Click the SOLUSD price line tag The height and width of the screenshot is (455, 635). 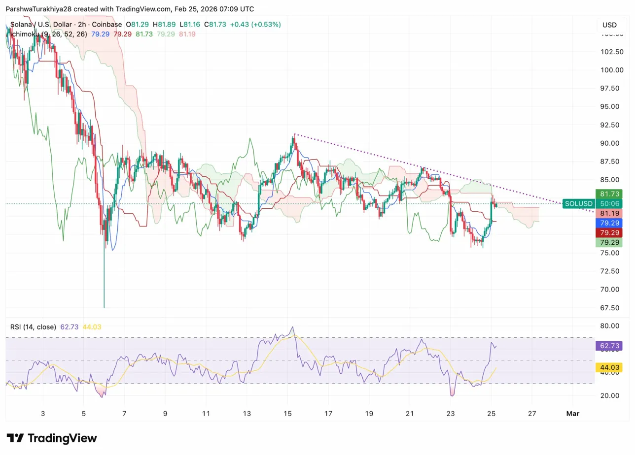[578, 203]
